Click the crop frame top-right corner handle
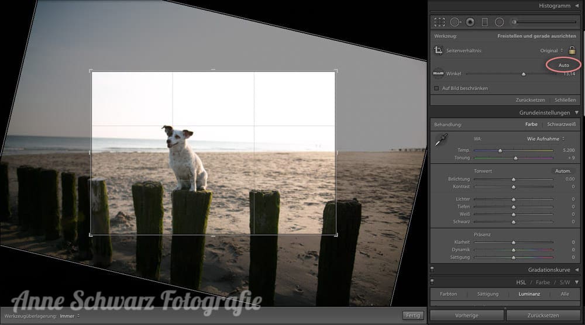The image size is (585, 325). pyautogui.click(x=336, y=71)
